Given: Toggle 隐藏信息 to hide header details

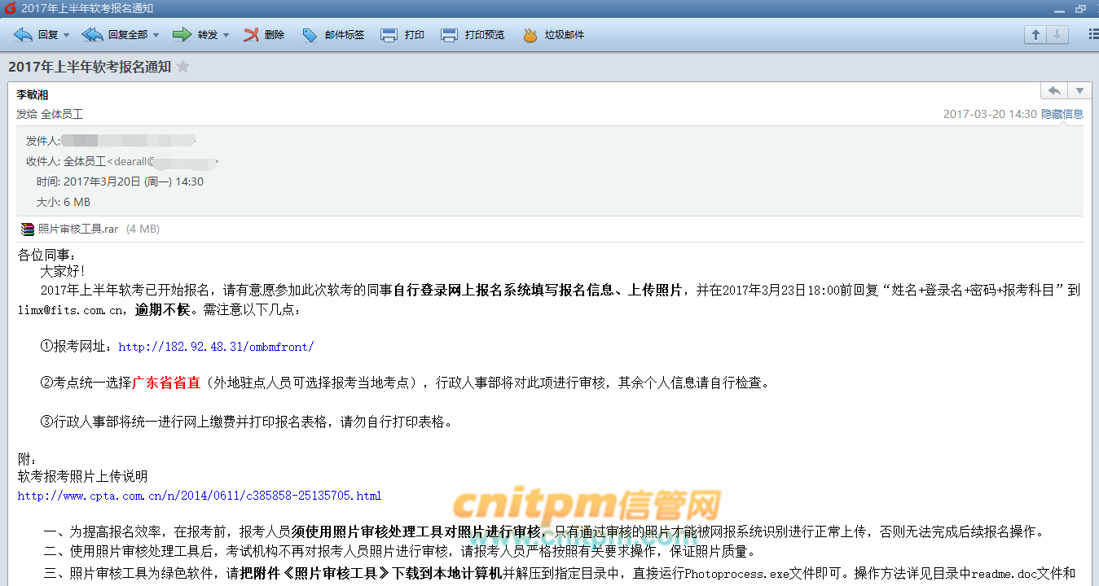Looking at the screenshot, I should click(1062, 114).
